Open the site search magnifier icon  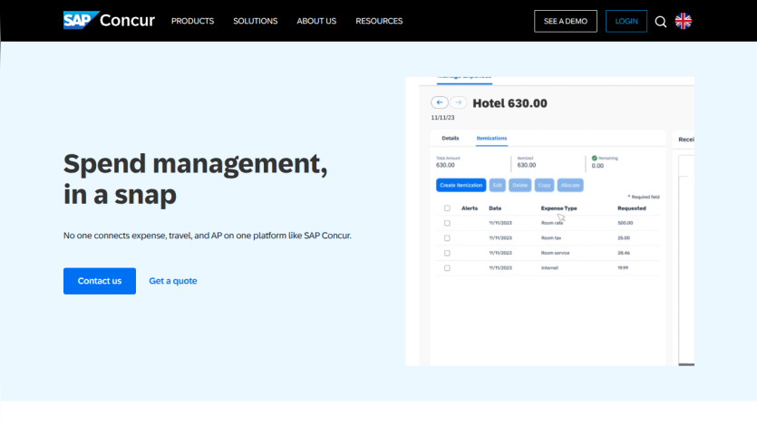pyautogui.click(x=660, y=22)
